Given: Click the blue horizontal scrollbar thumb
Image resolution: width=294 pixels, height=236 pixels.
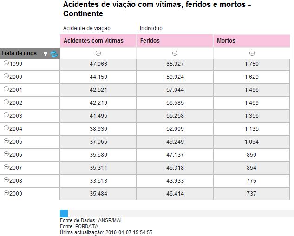Looking at the screenshot, I should click(x=64, y=214).
